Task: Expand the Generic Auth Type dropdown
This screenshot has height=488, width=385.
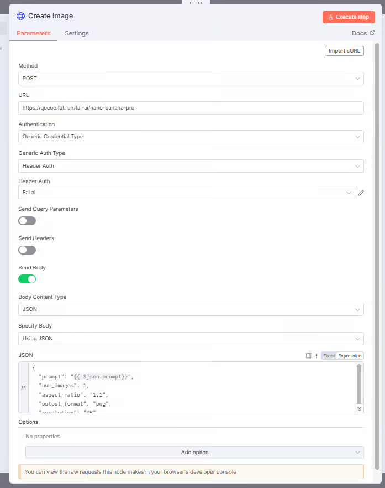Action: coord(191,166)
